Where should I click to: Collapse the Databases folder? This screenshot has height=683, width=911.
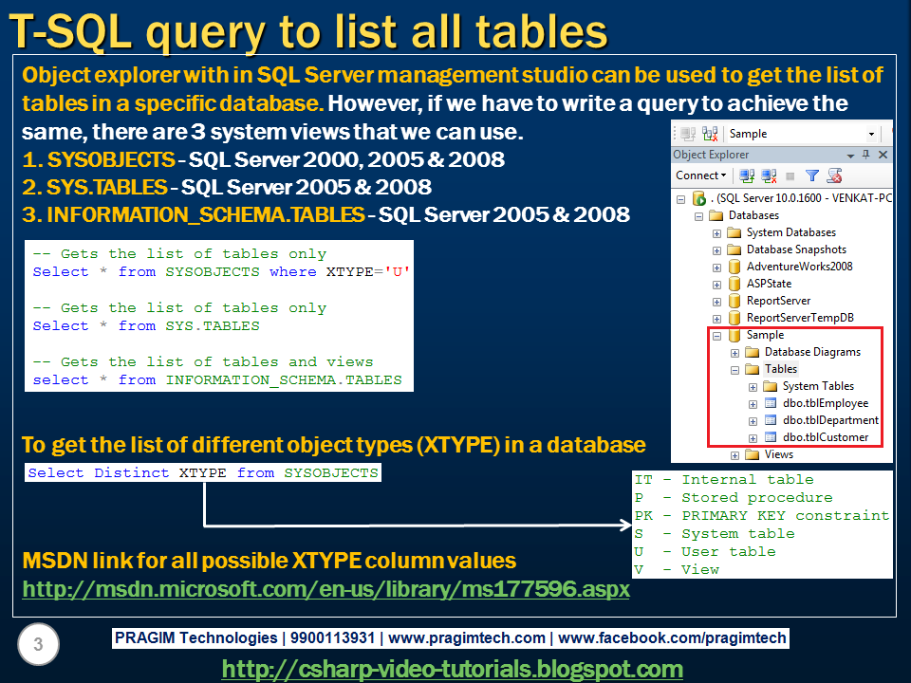pos(699,216)
